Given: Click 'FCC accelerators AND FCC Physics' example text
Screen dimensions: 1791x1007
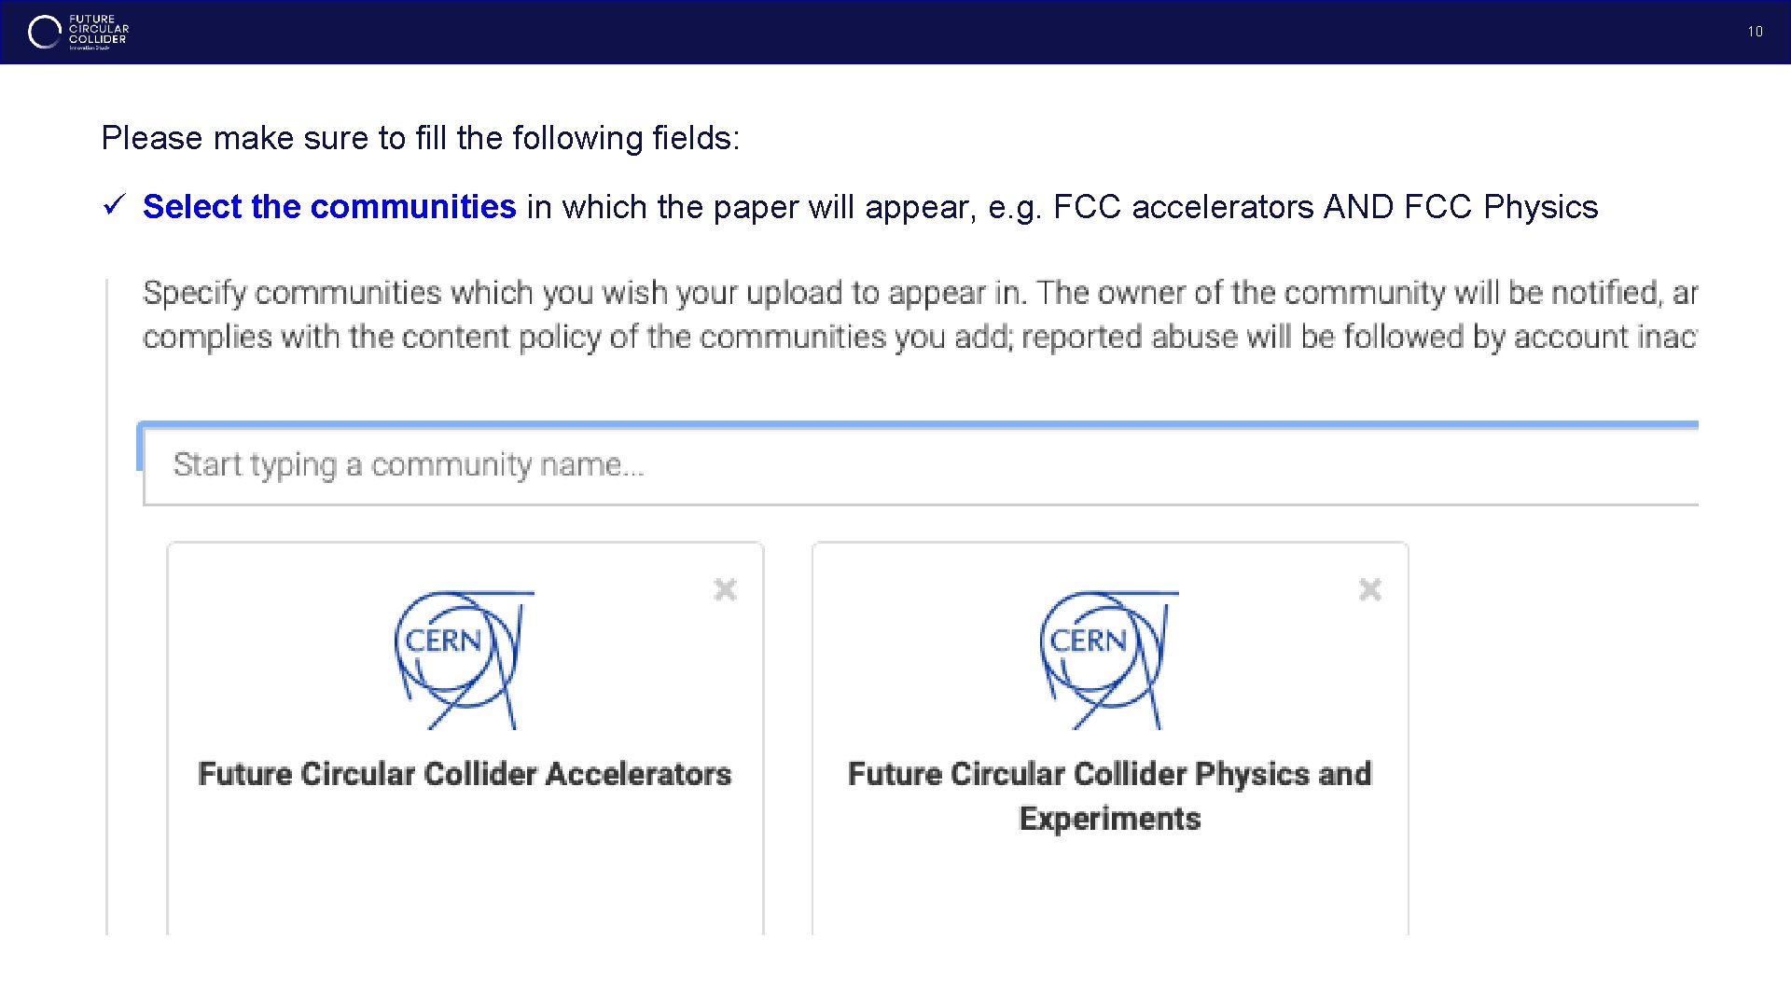Looking at the screenshot, I should click(1325, 207).
